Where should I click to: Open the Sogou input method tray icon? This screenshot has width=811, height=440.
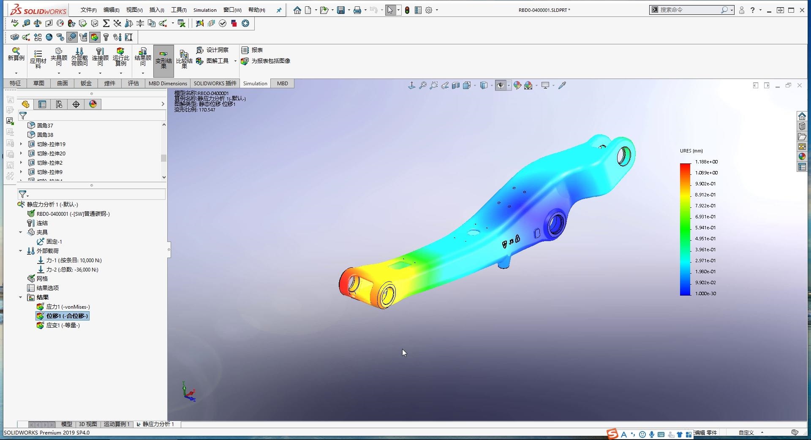pyautogui.click(x=612, y=434)
